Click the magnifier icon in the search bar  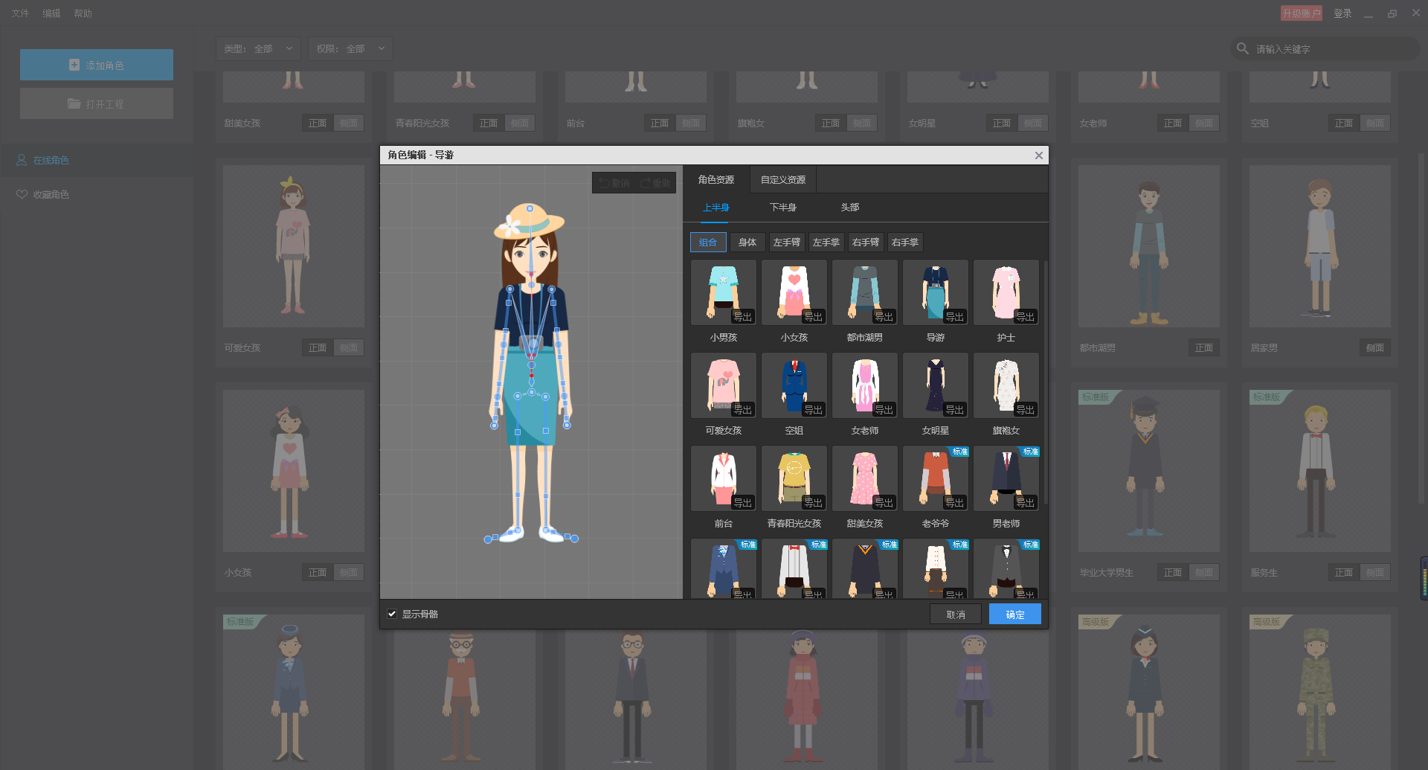pyautogui.click(x=1242, y=48)
